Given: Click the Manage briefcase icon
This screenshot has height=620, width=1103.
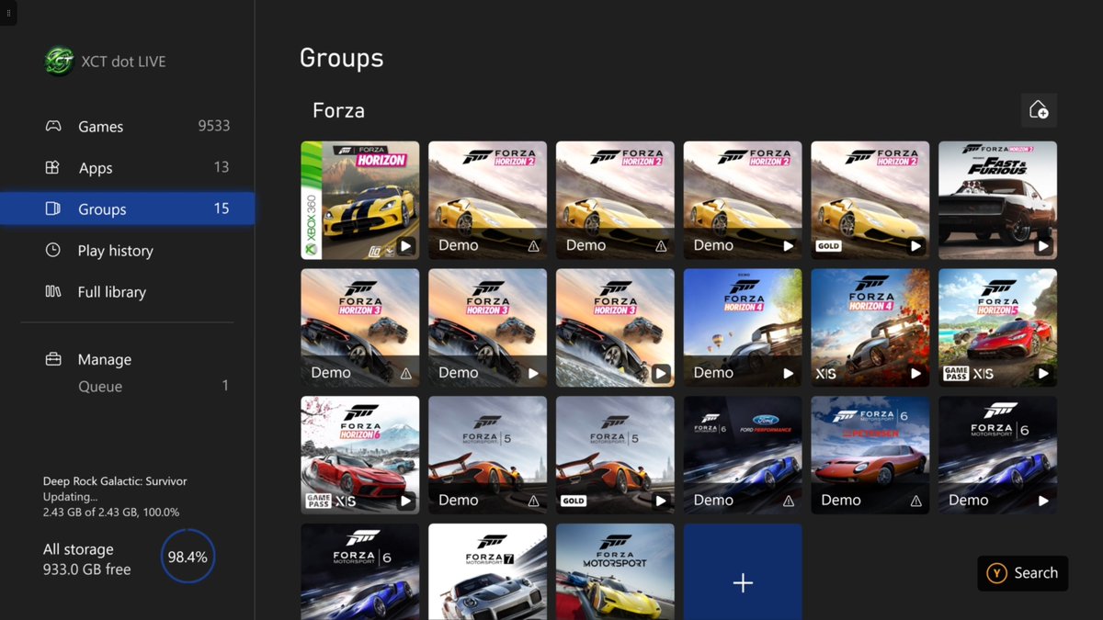Looking at the screenshot, I should [x=53, y=359].
